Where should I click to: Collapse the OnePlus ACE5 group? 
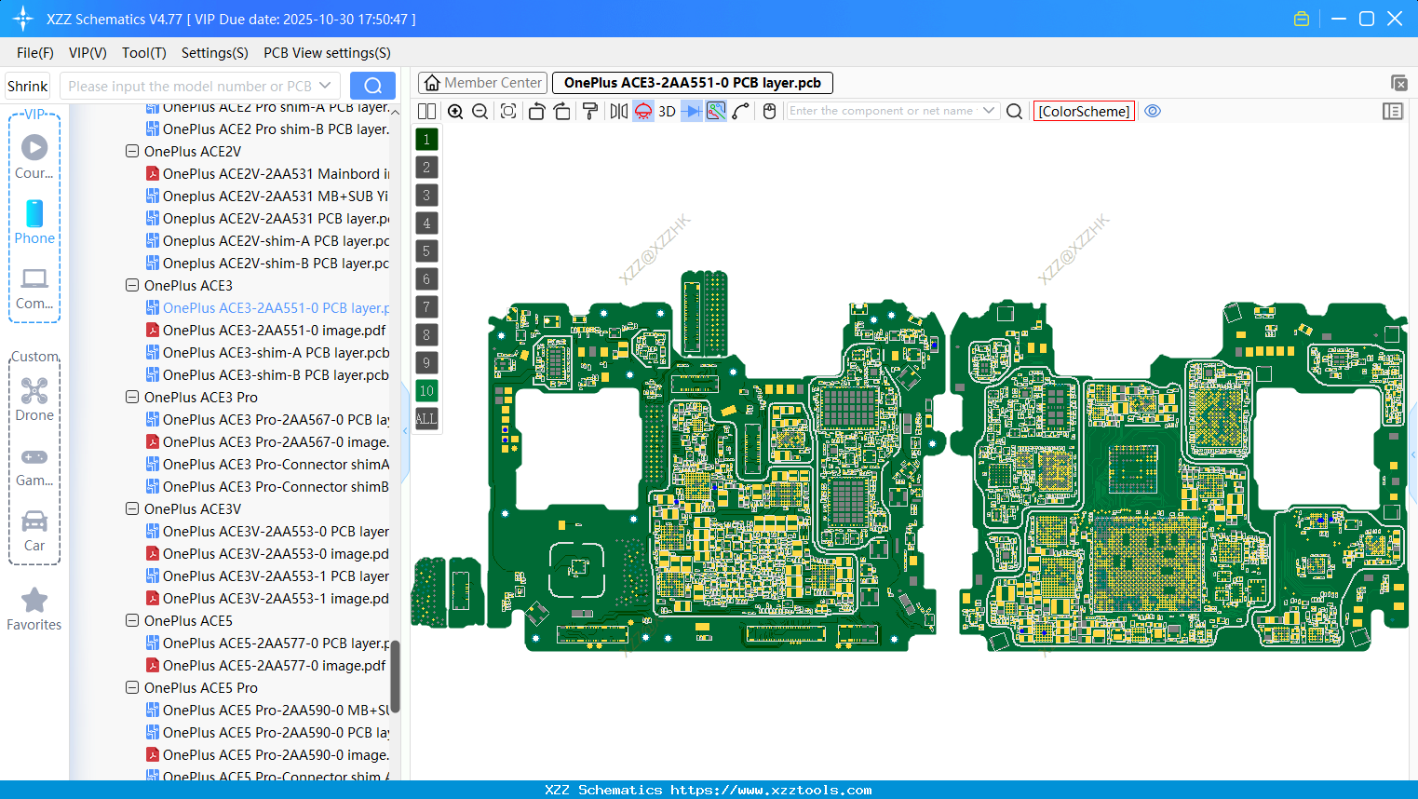pos(131,620)
